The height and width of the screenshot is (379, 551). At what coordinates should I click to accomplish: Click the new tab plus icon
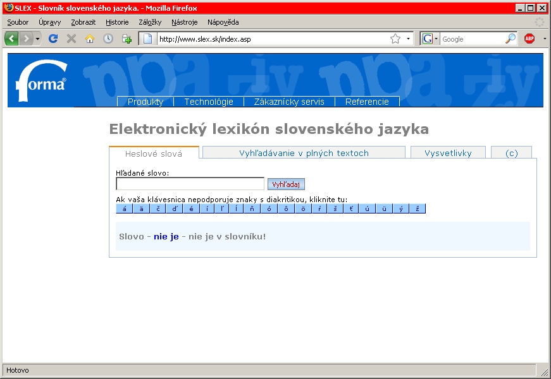coord(127,39)
